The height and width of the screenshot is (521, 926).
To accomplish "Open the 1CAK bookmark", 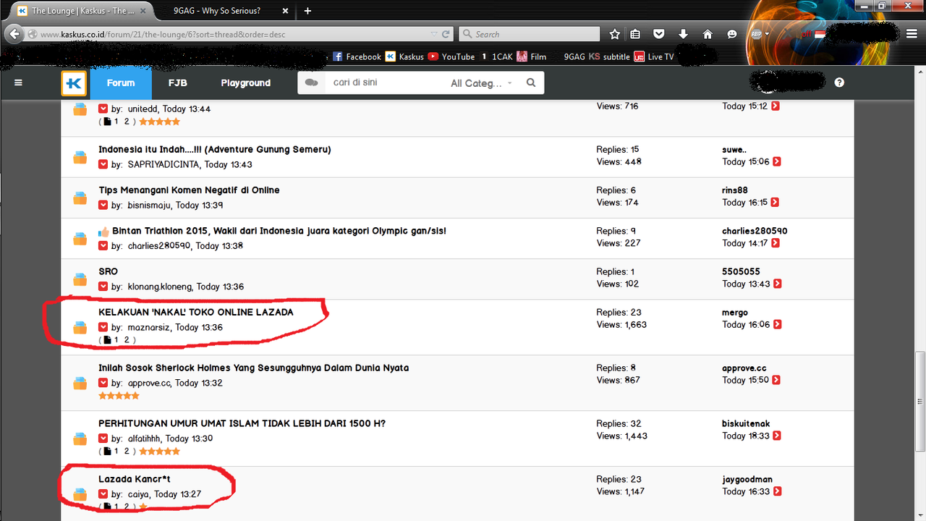I will pos(498,56).
